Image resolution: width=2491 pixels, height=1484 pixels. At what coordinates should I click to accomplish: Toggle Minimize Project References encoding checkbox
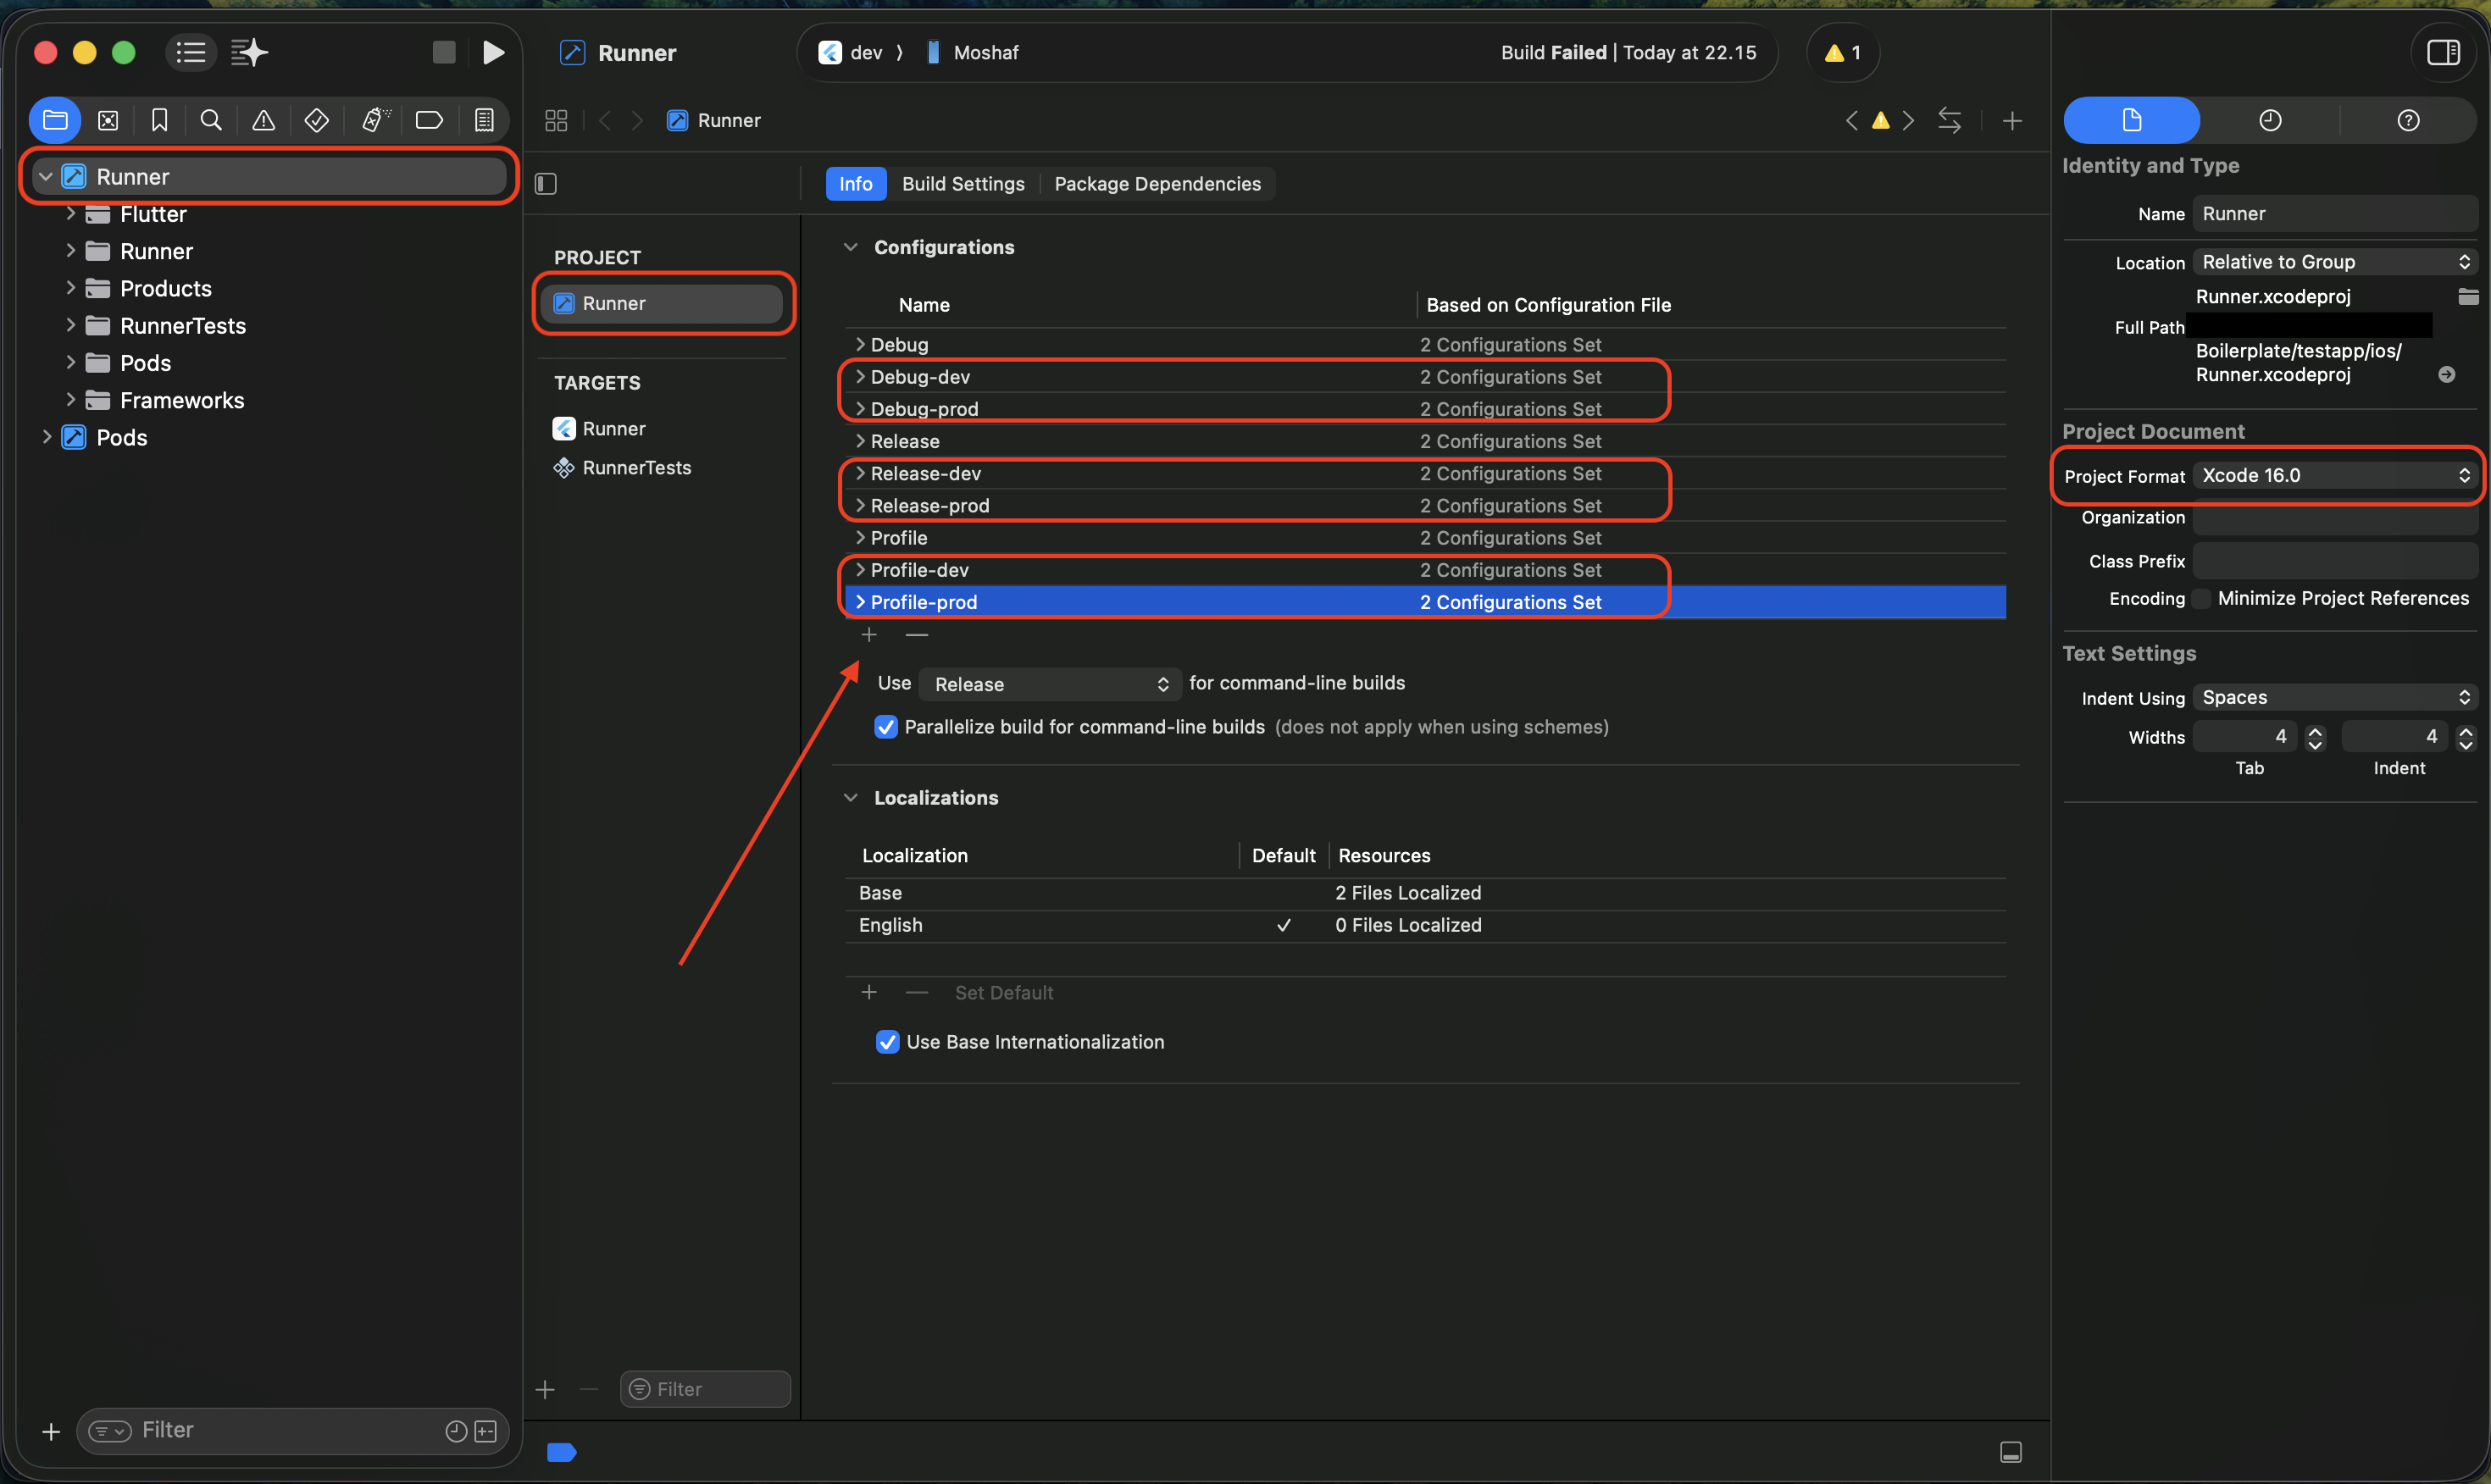click(x=2201, y=598)
